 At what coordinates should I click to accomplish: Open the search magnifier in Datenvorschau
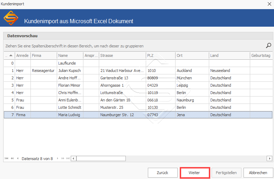click(x=268, y=46)
